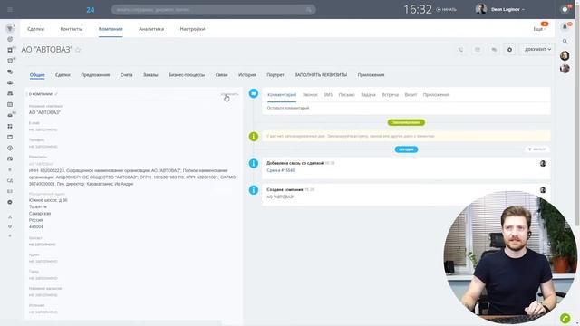Image resolution: width=580 pixels, height=326 pixels.
Task: Open the Документ dropdown
Action: pyautogui.click(x=537, y=49)
